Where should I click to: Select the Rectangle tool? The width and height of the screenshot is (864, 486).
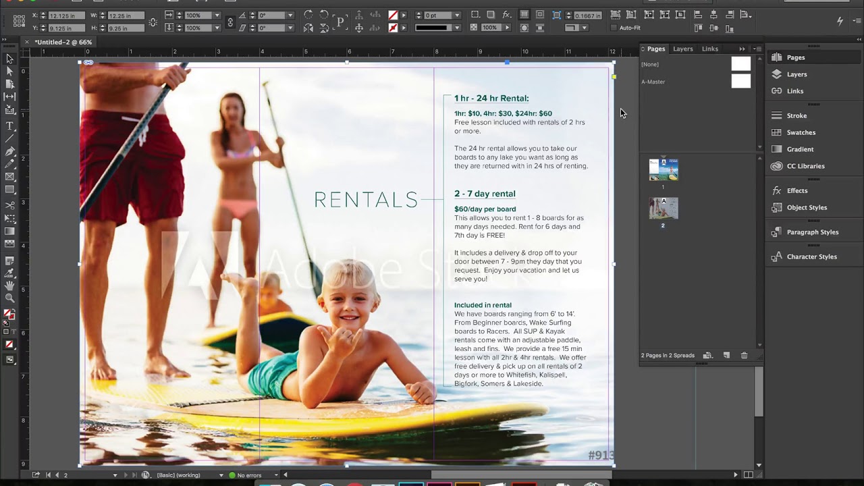click(x=9, y=189)
